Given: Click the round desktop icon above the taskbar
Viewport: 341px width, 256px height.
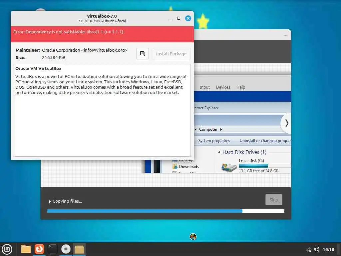Looking at the screenshot, I should 193,236.
